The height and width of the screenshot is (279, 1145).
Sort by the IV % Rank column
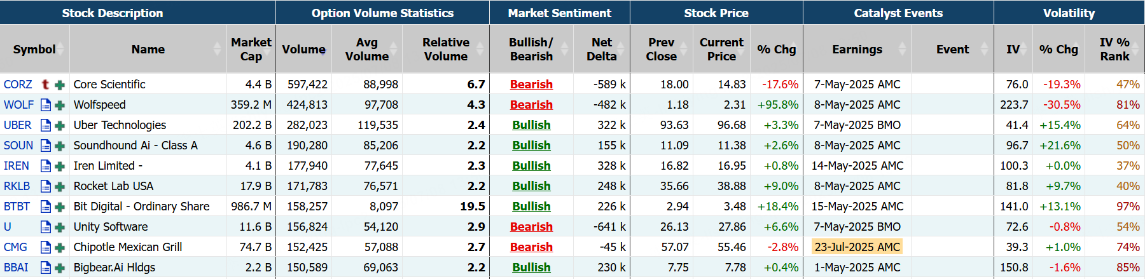click(x=1114, y=50)
